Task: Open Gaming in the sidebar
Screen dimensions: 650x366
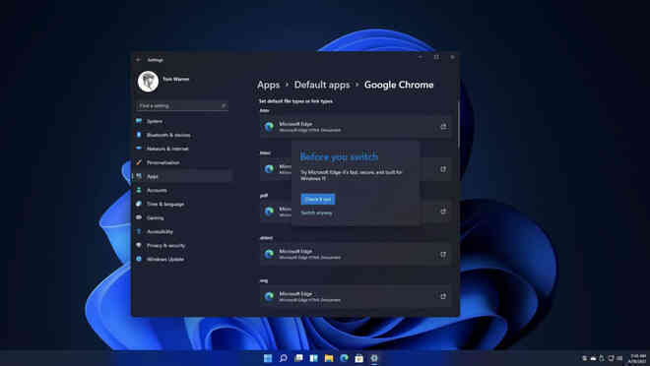Action: [x=181, y=217]
